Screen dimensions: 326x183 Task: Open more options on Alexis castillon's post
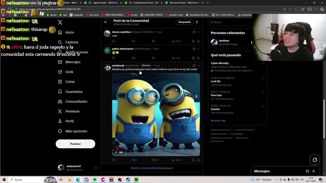pos(198,32)
